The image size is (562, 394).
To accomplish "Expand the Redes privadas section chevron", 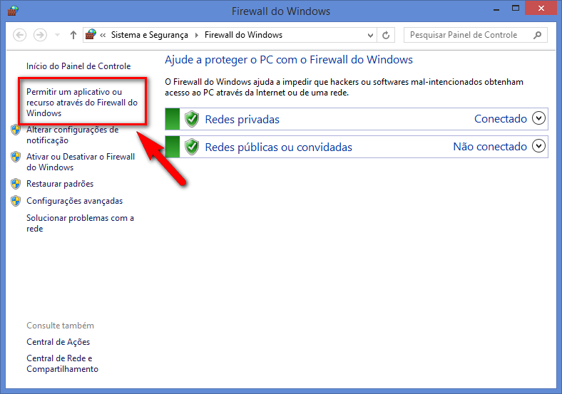I will click(x=538, y=118).
